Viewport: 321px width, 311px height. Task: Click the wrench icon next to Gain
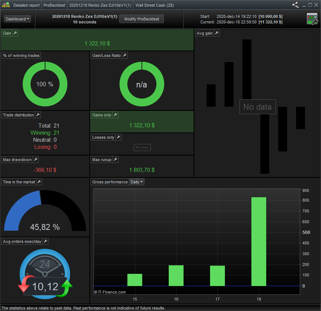point(15,33)
